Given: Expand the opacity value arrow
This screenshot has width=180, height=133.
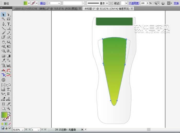Looking at the screenshot, I should click(148, 3).
